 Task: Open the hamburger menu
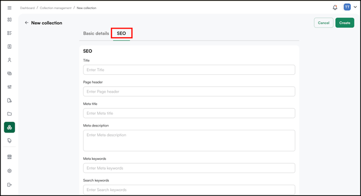pos(10,8)
